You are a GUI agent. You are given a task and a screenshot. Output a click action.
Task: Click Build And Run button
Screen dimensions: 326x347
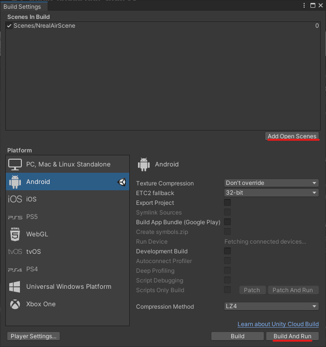(x=292, y=336)
